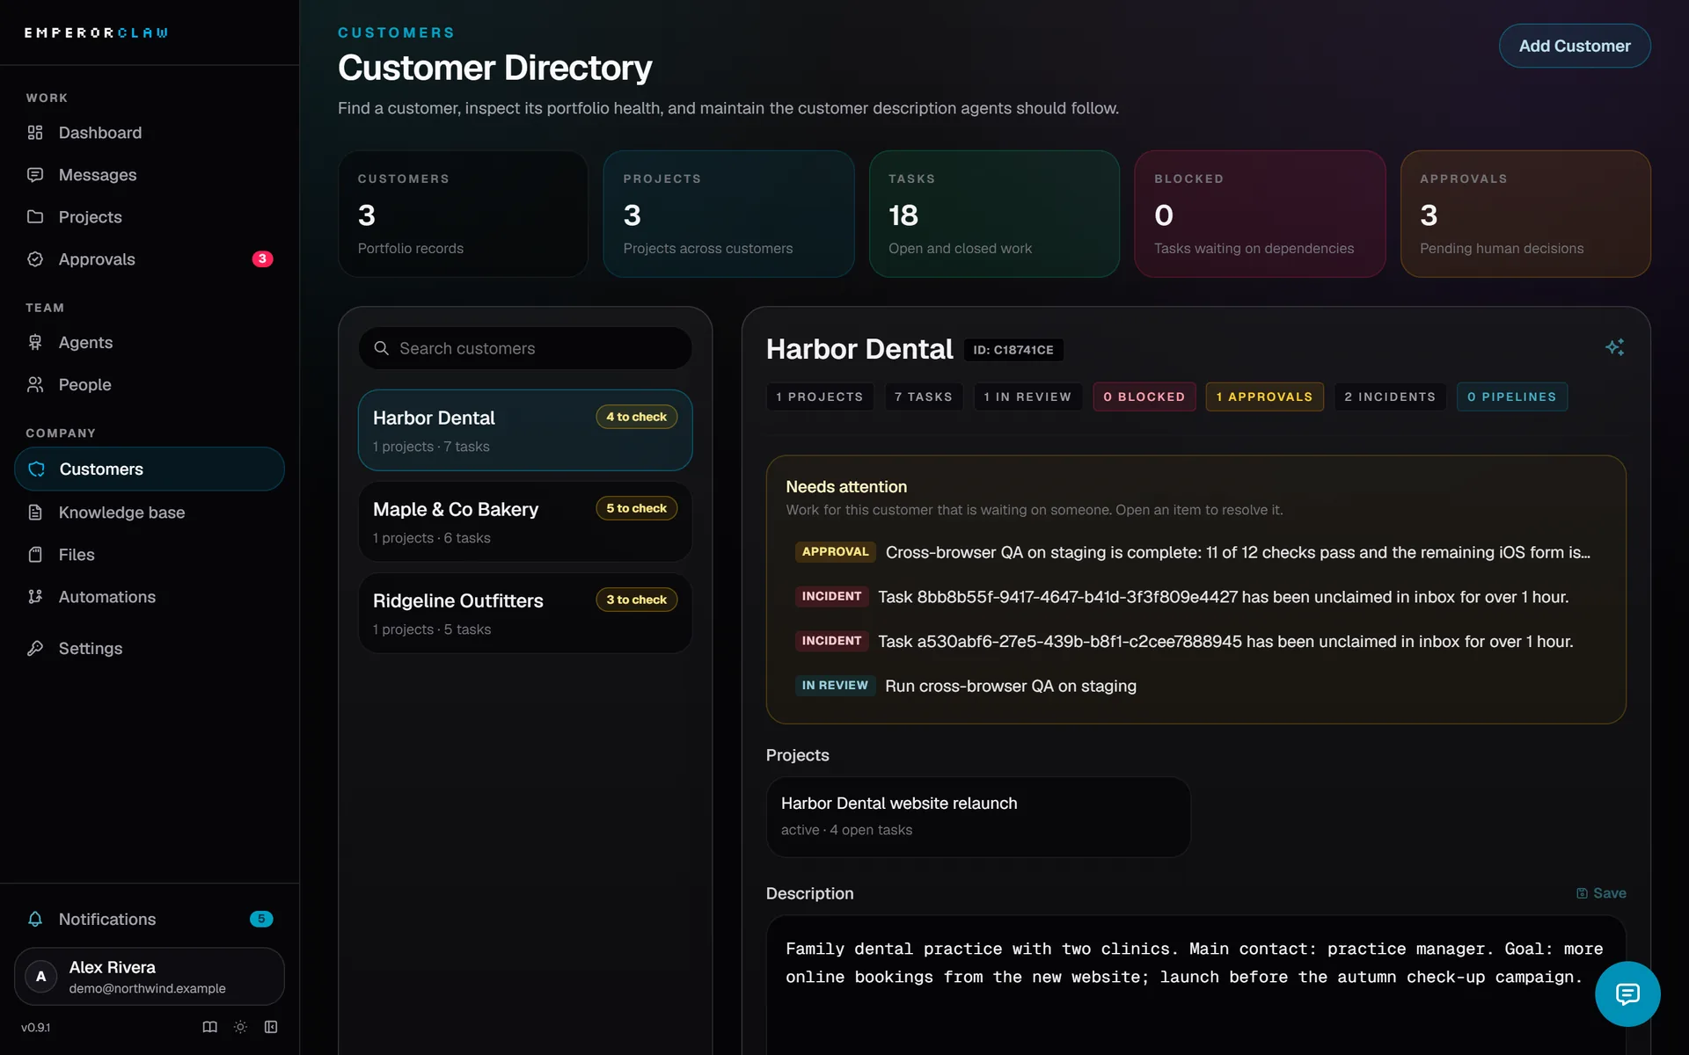Click the 7 TASKS chip

point(924,397)
